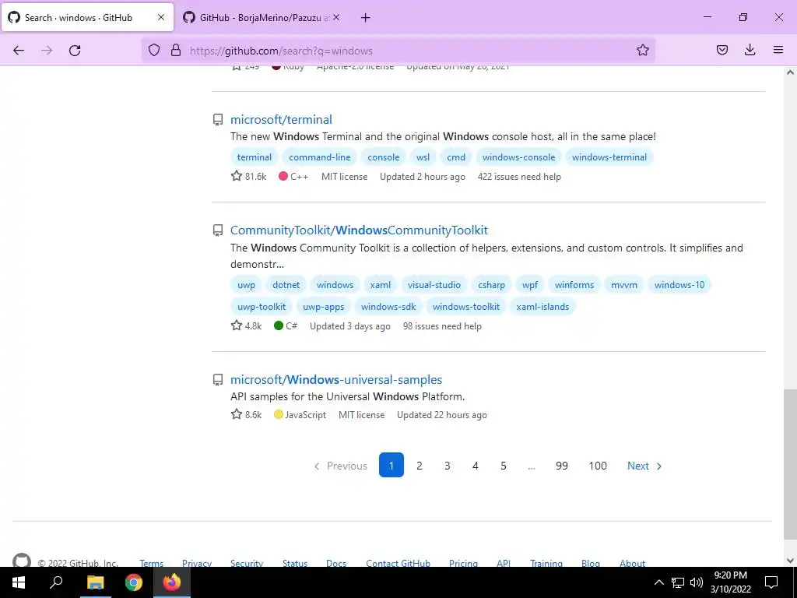Show site security padlock info
Image resolution: width=797 pixels, height=598 pixels.
click(x=176, y=51)
